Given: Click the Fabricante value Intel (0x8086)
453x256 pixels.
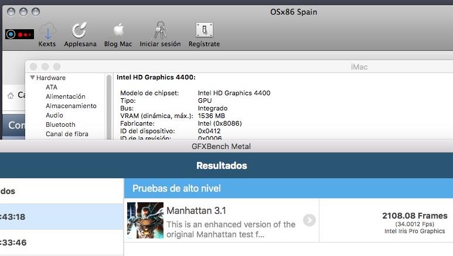Looking at the screenshot, I should (220, 123).
